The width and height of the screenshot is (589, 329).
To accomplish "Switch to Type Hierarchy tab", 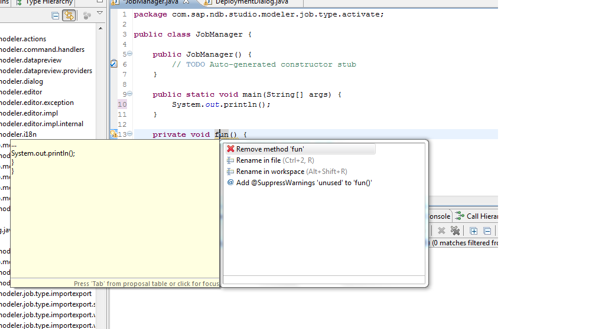I will click(44, 2).
